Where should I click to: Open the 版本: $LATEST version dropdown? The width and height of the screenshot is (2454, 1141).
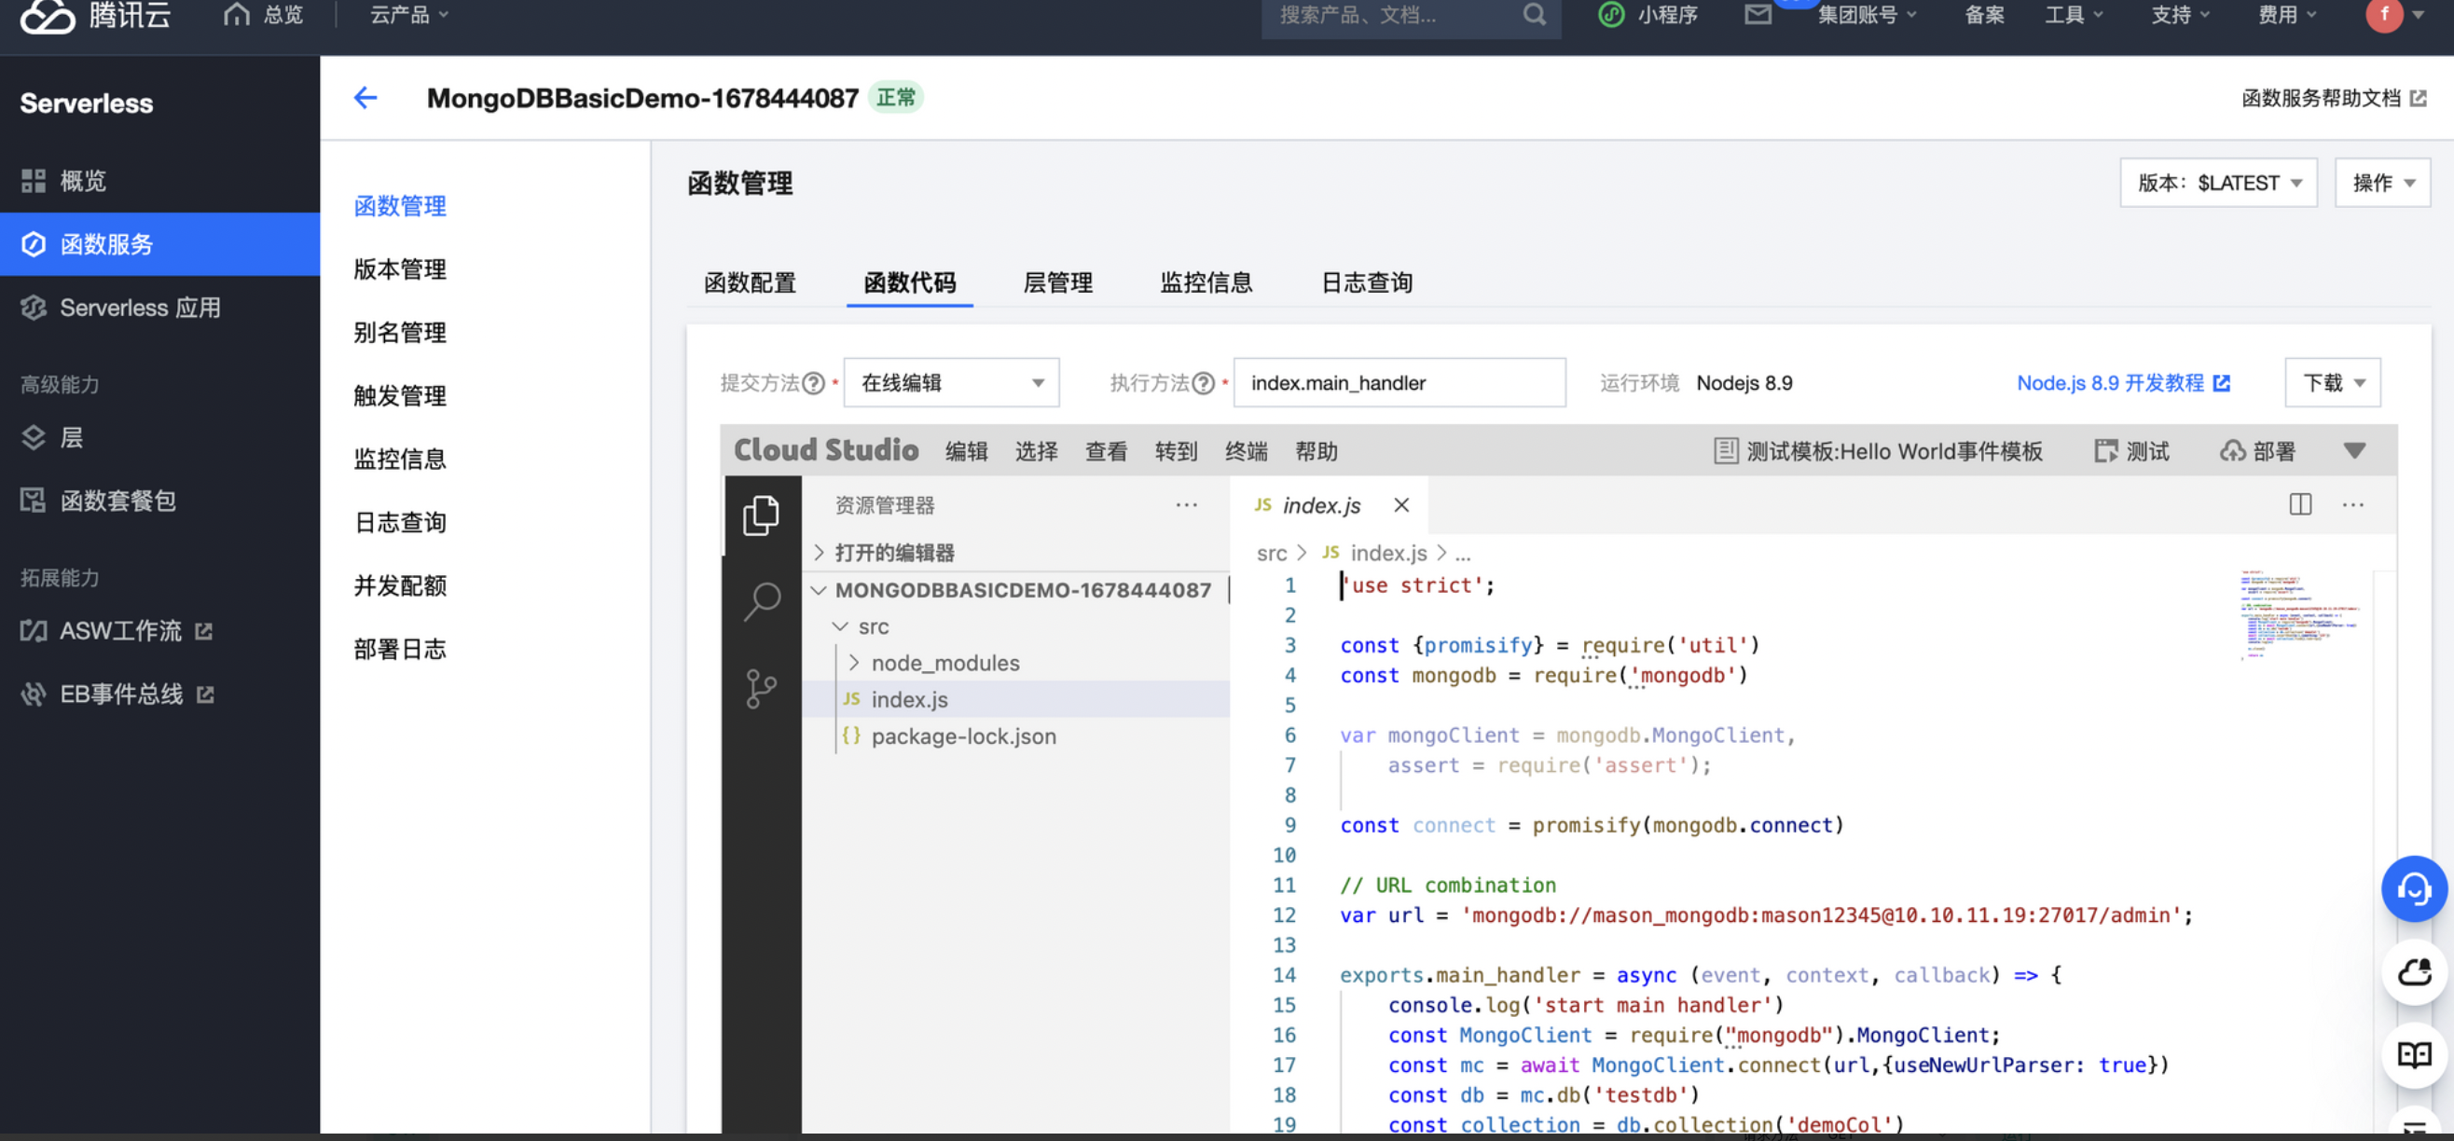2218,183
